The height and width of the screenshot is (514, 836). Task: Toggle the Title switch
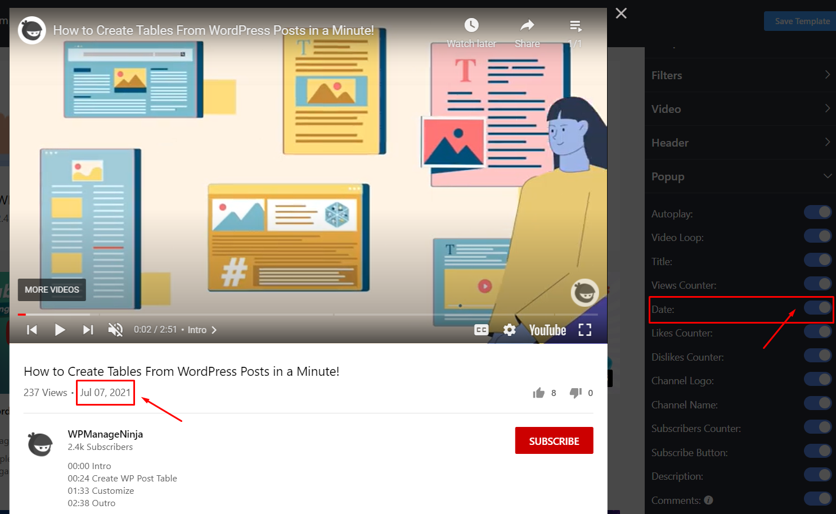click(818, 260)
